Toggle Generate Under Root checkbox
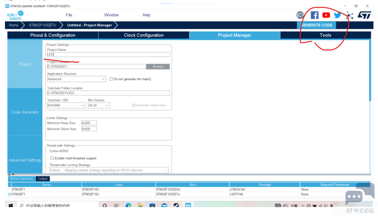The width and height of the screenshot is (378, 217). [134, 105]
